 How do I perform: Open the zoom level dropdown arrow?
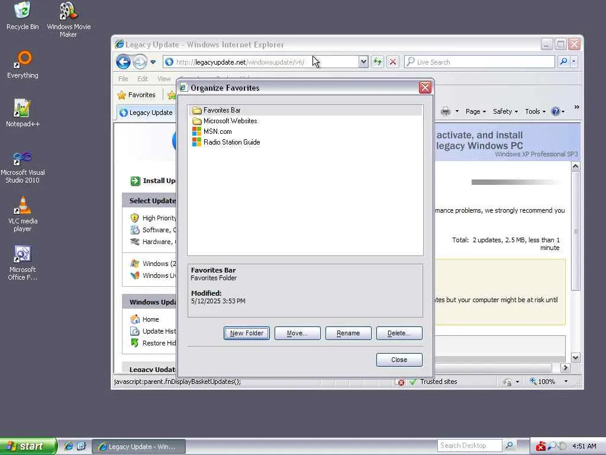click(566, 382)
